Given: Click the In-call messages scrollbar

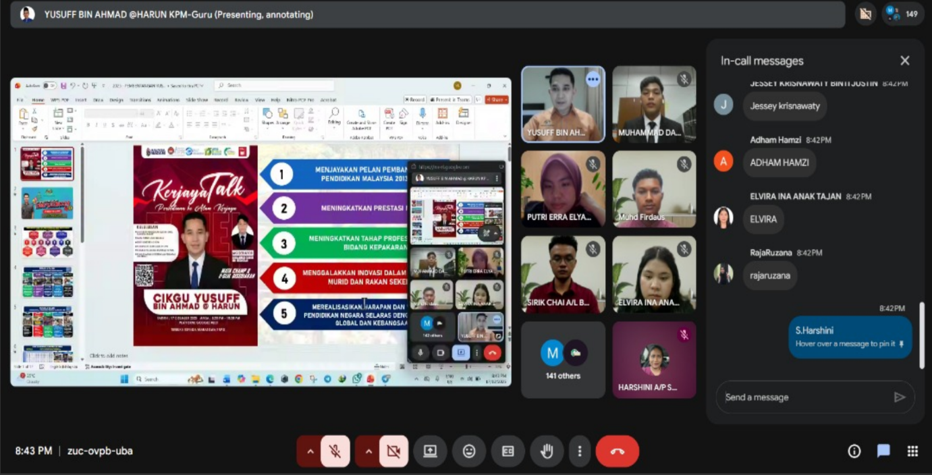Looking at the screenshot, I should (x=922, y=335).
